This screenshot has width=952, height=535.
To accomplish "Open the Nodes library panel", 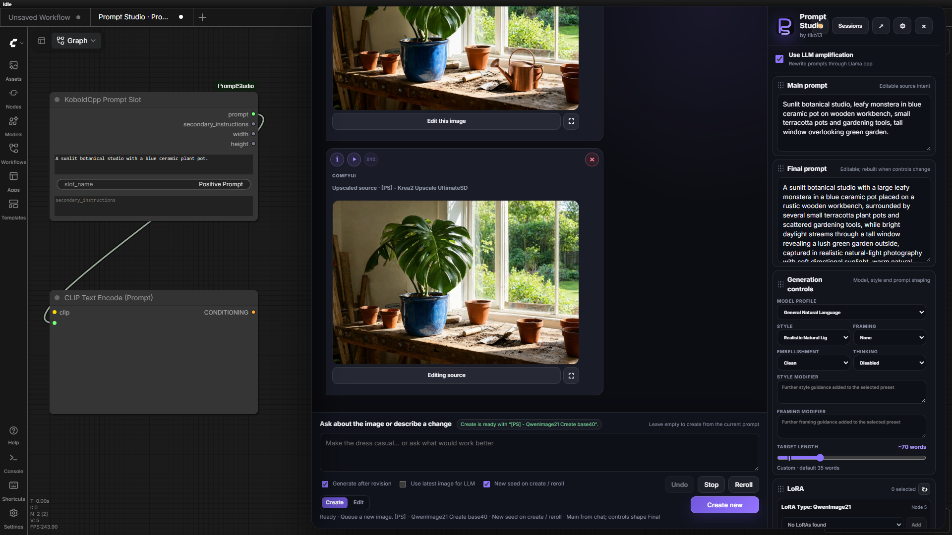I will pos(13,98).
